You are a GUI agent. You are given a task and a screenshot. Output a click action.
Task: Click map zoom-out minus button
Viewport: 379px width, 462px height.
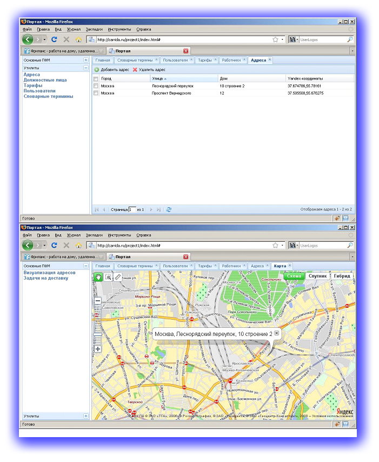pyautogui.click(x=98, y=301)
